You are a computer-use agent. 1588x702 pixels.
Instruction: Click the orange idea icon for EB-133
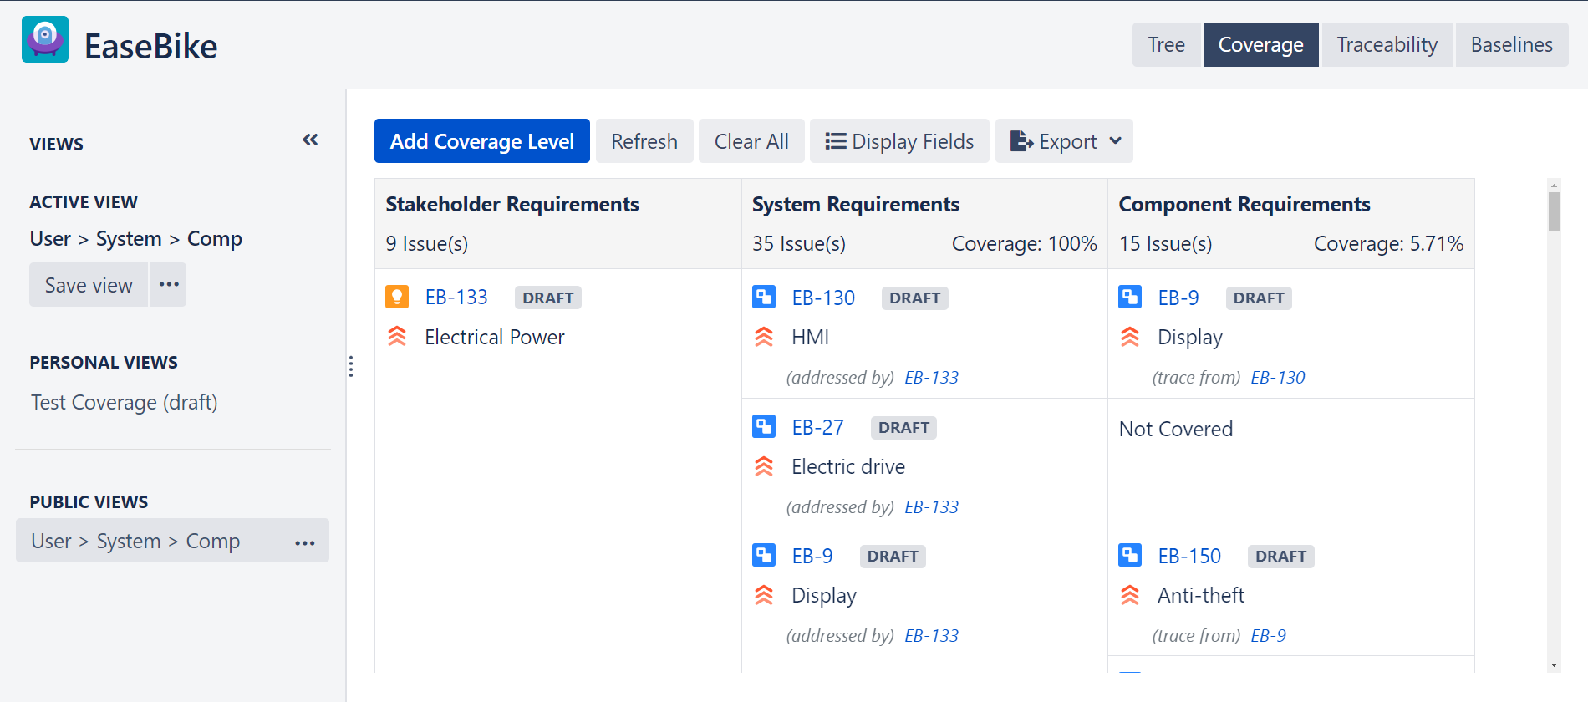tap(397, 297)
